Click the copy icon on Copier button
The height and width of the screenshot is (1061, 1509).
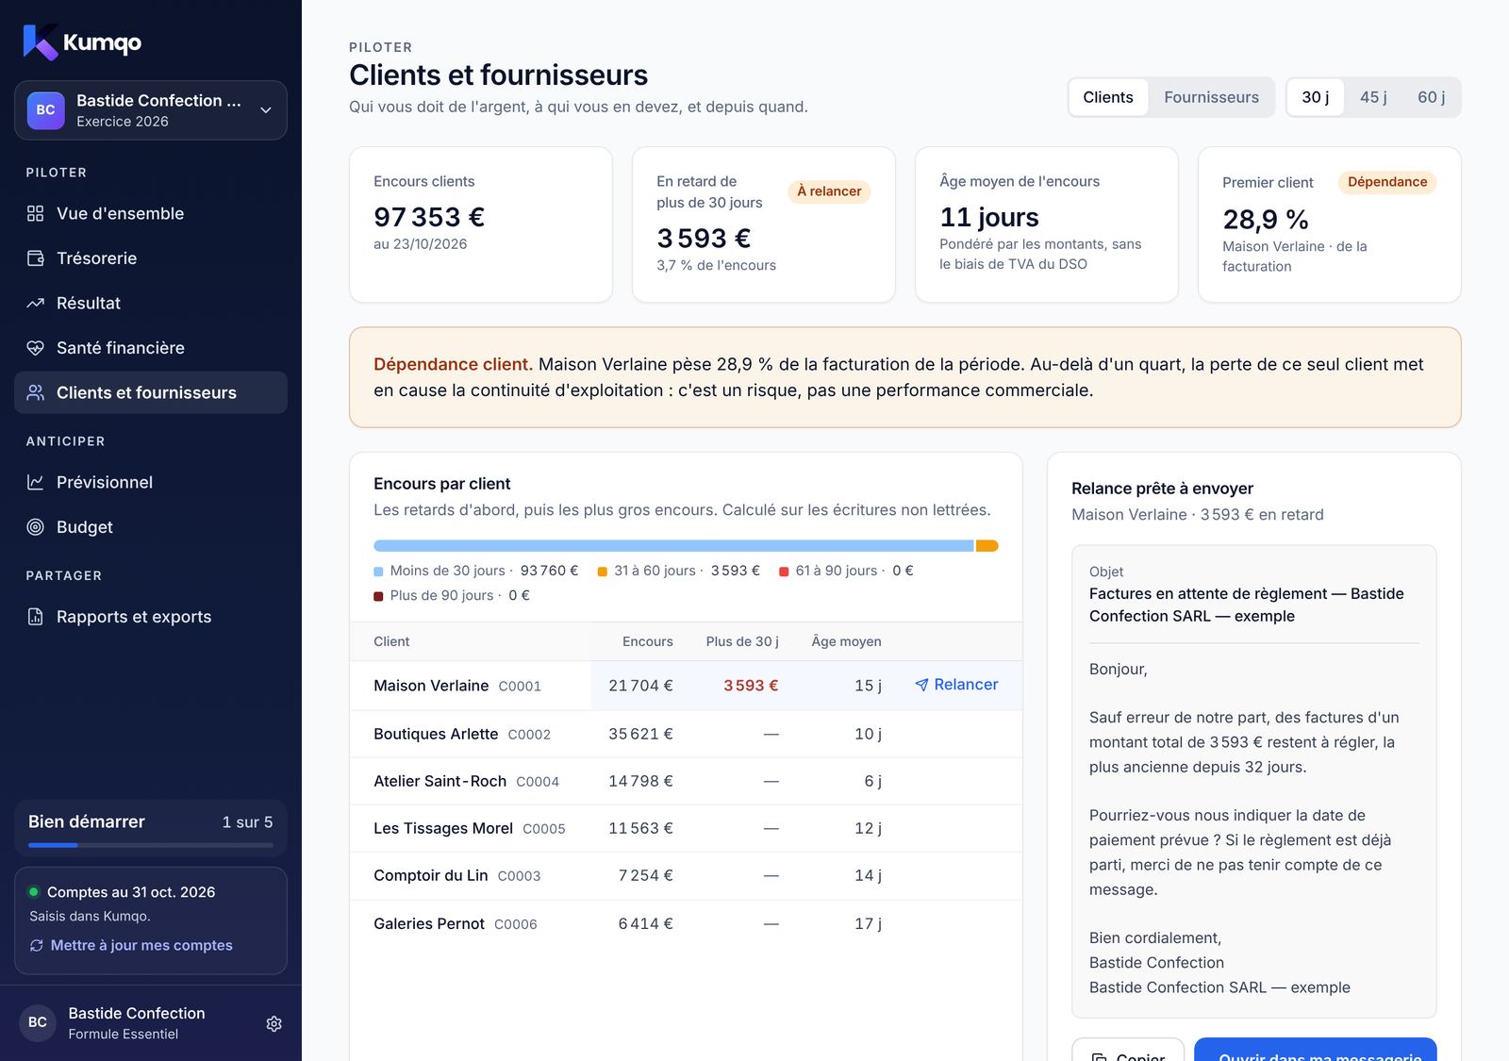pos(1100,1058)
